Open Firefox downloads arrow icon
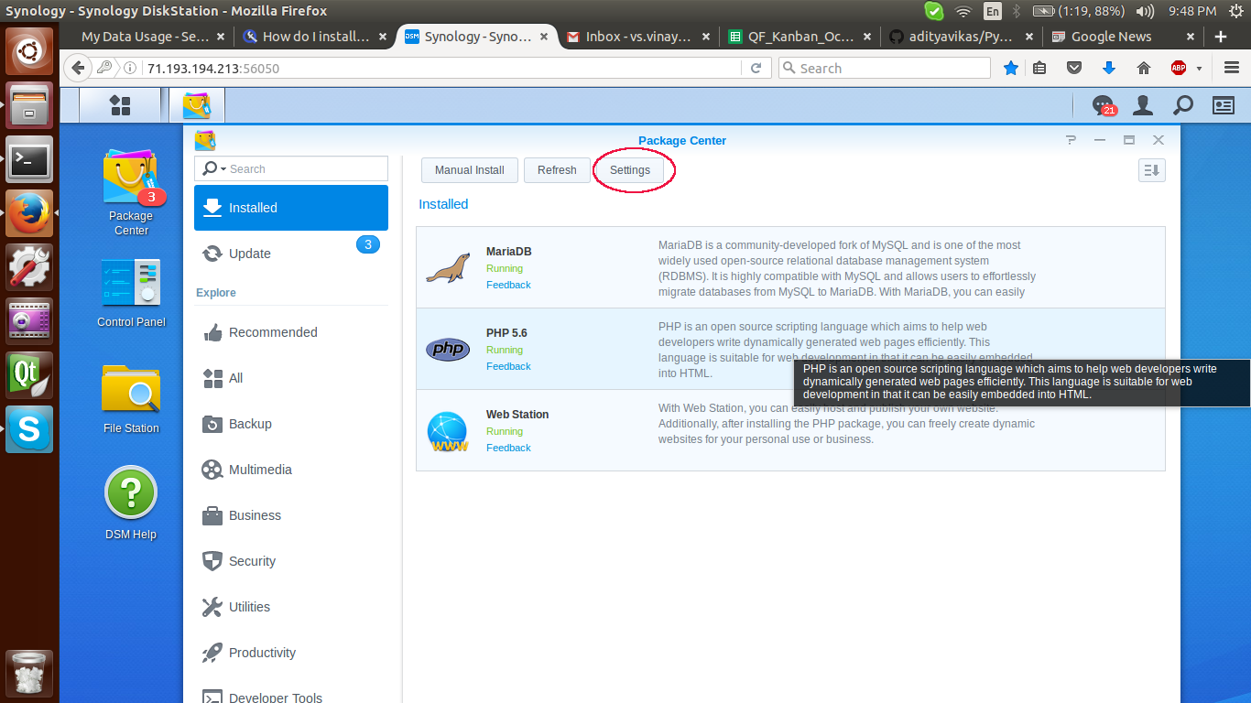Viewport: 1251px width, 703px height. pos(1108,68)
